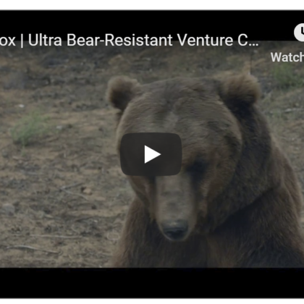Click the bare dirt ground left of the bear
304x304 pixels.
(60, 174)
